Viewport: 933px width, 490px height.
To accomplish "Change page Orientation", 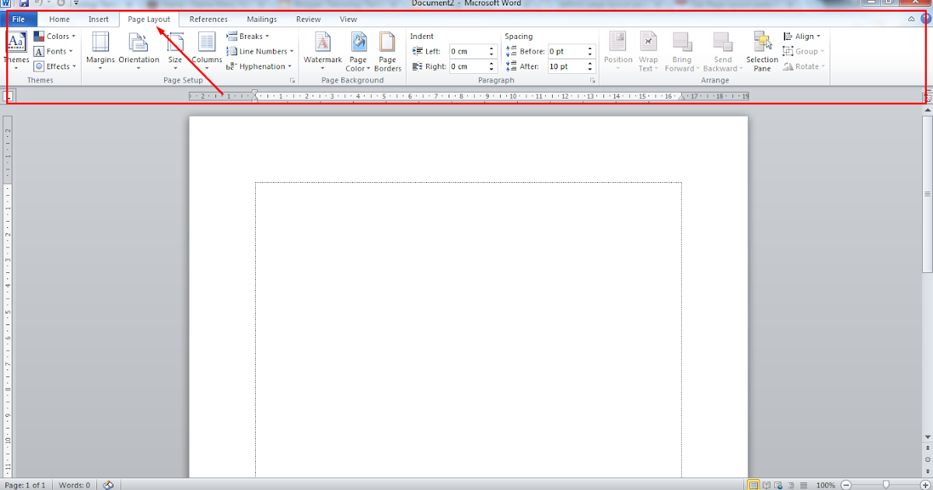I will pyautogui.click(x=138, y=51).
